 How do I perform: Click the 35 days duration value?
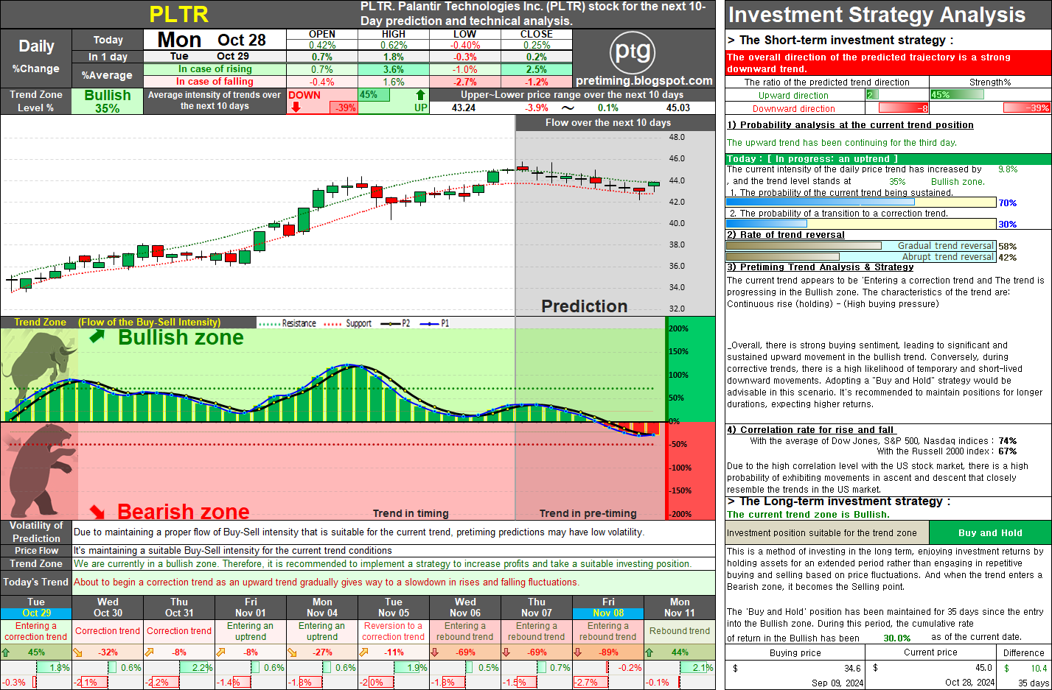[1033, 683]
